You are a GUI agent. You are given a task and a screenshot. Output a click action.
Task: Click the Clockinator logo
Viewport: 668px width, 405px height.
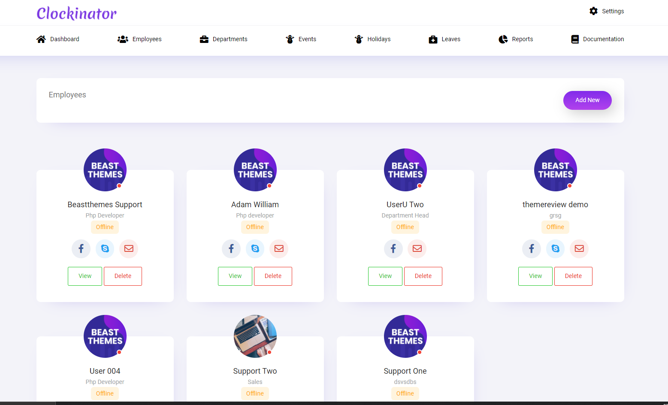(77, 13)
